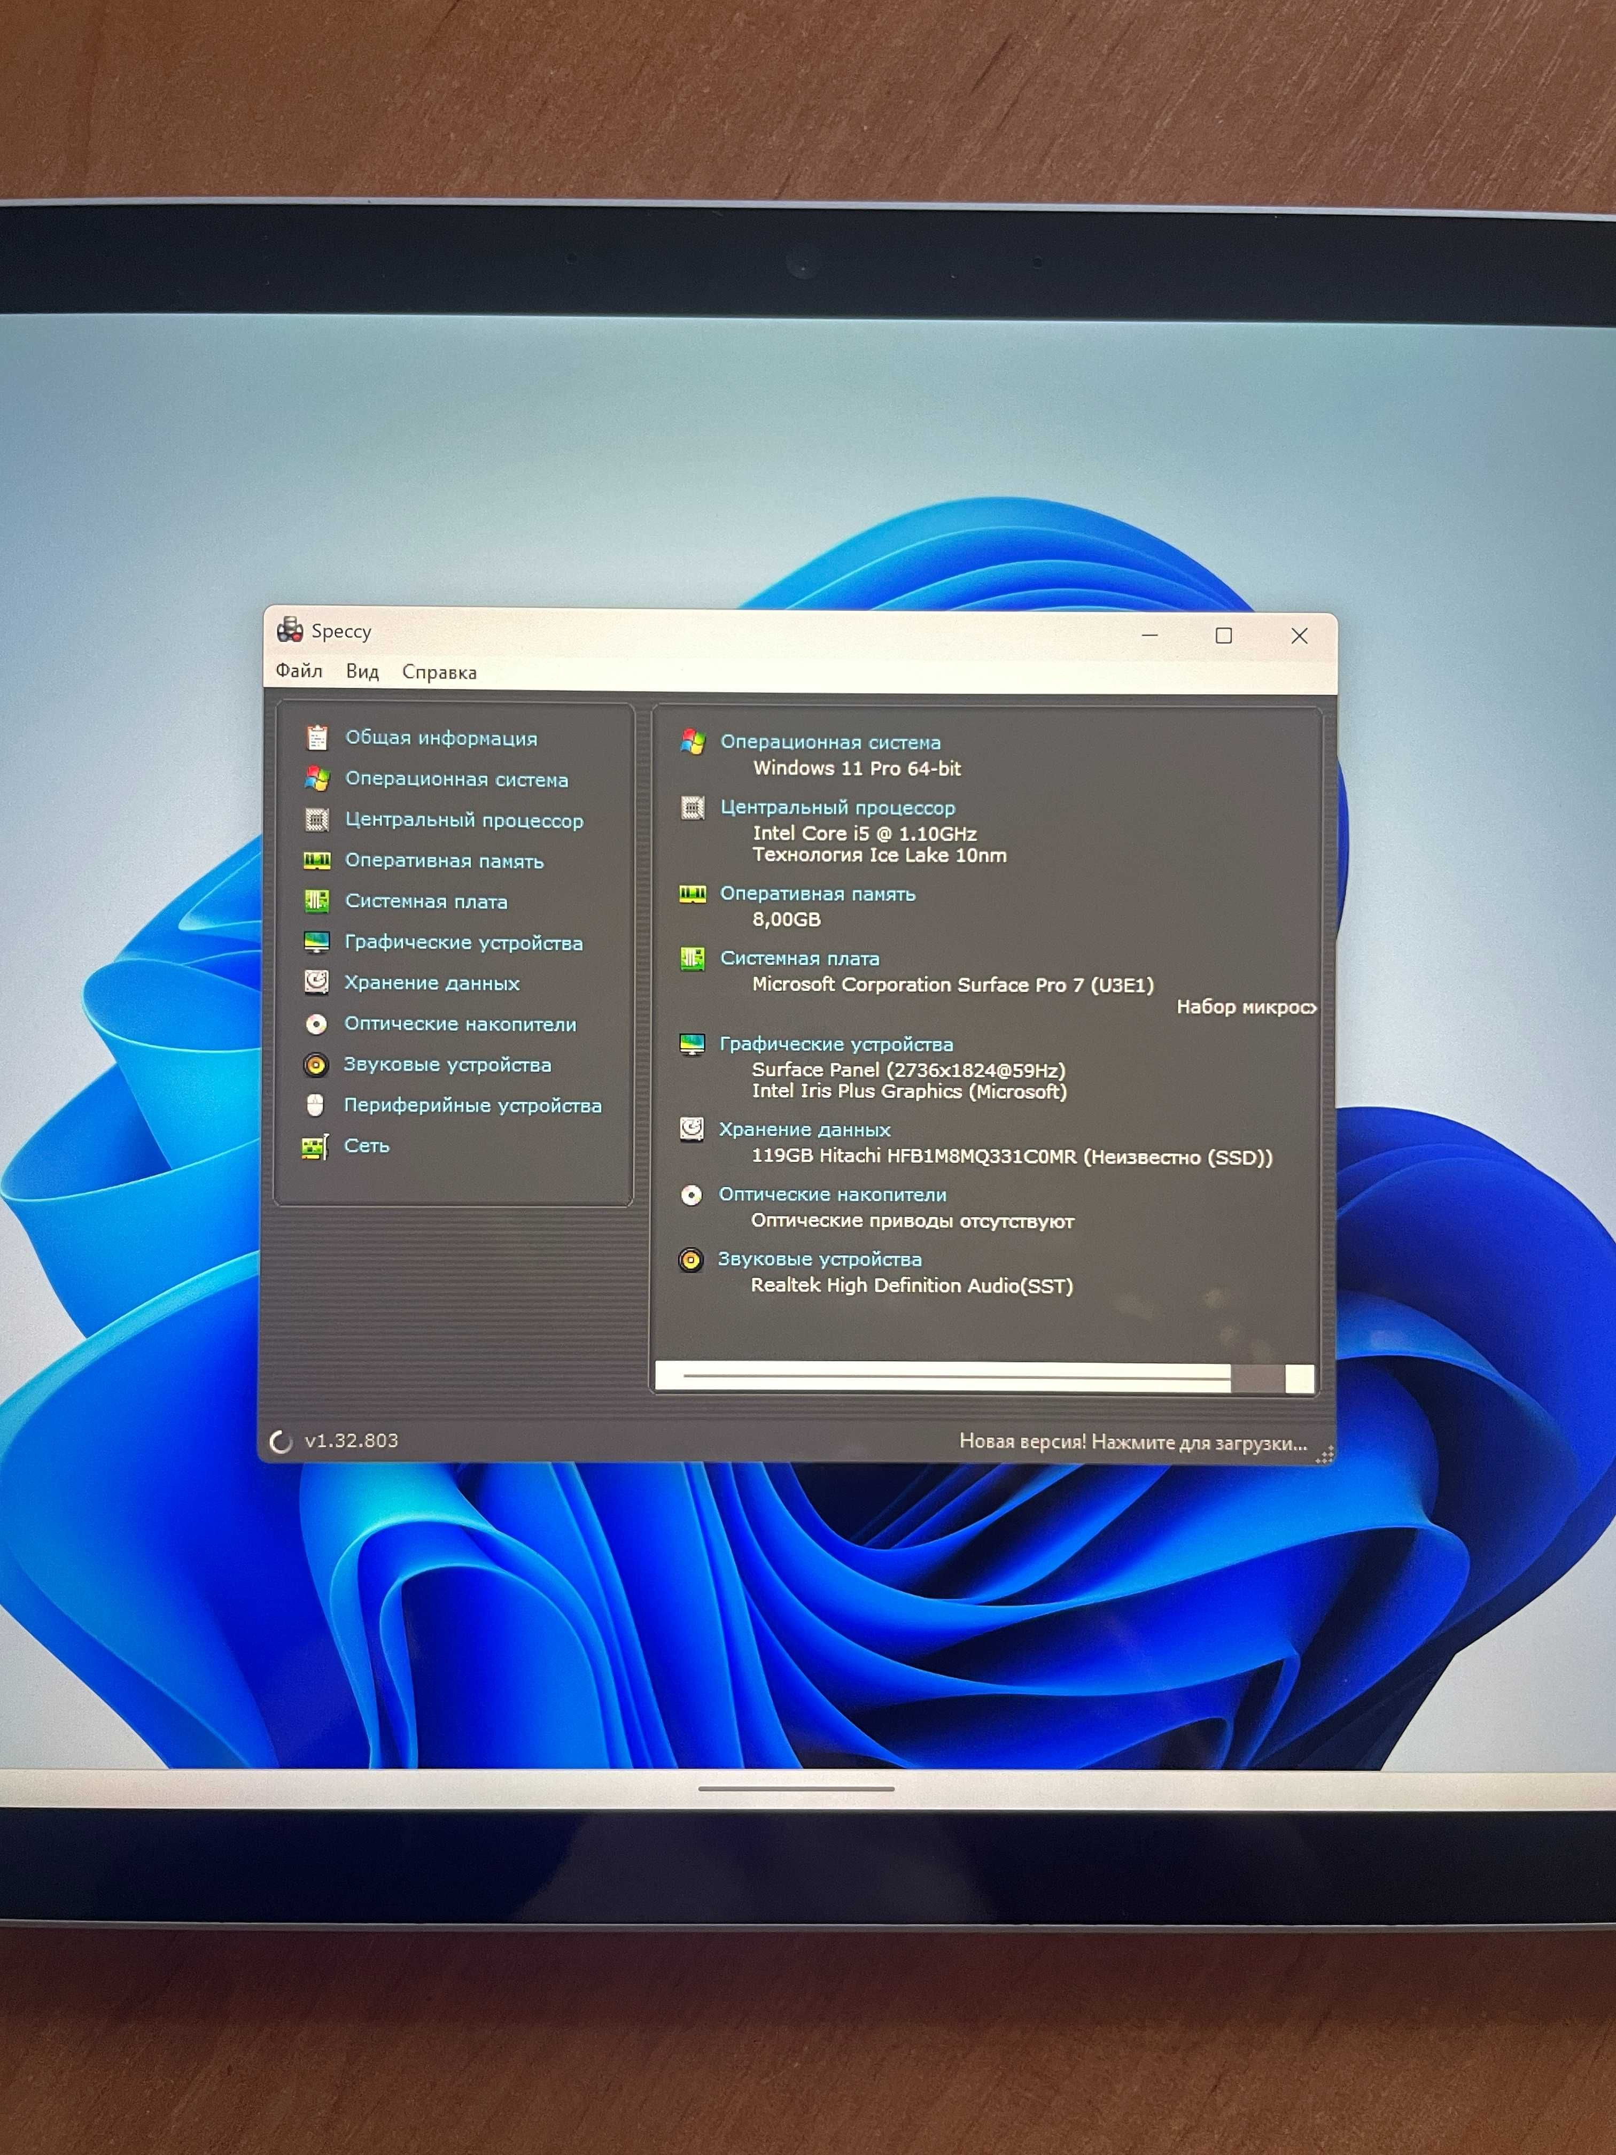
Task: Select Центральный процессор in the sidebar
Action: coord(464,820)
